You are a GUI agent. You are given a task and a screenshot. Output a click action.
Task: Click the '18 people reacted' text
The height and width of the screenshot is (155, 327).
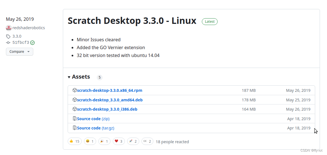[172, 142]
